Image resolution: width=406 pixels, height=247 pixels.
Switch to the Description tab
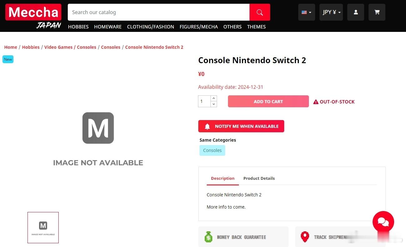(x=223, y=178)
